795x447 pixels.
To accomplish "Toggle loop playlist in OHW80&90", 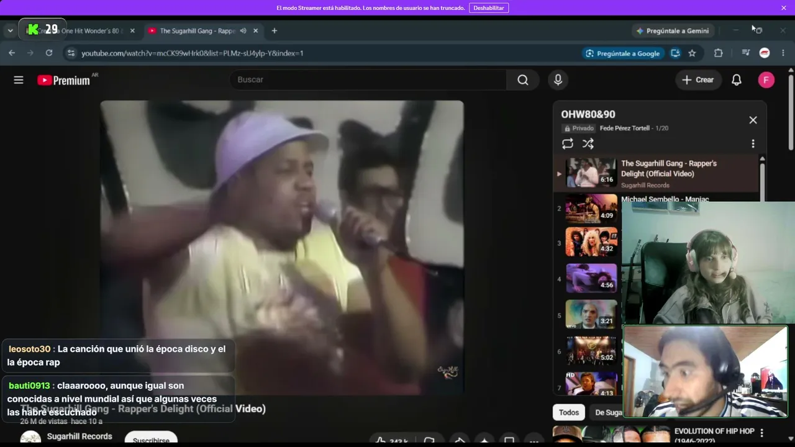I will [568, 144].
